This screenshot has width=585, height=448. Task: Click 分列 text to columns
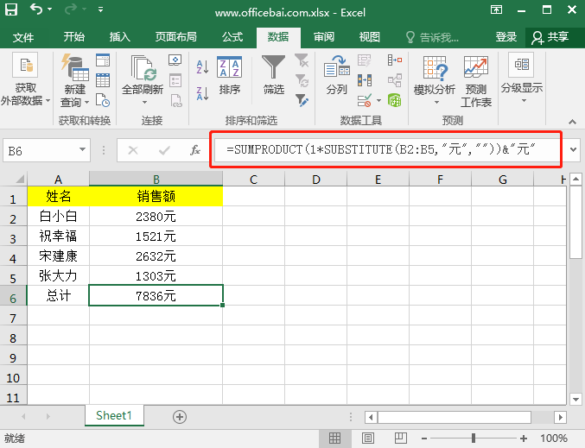(x=336, y=74)
